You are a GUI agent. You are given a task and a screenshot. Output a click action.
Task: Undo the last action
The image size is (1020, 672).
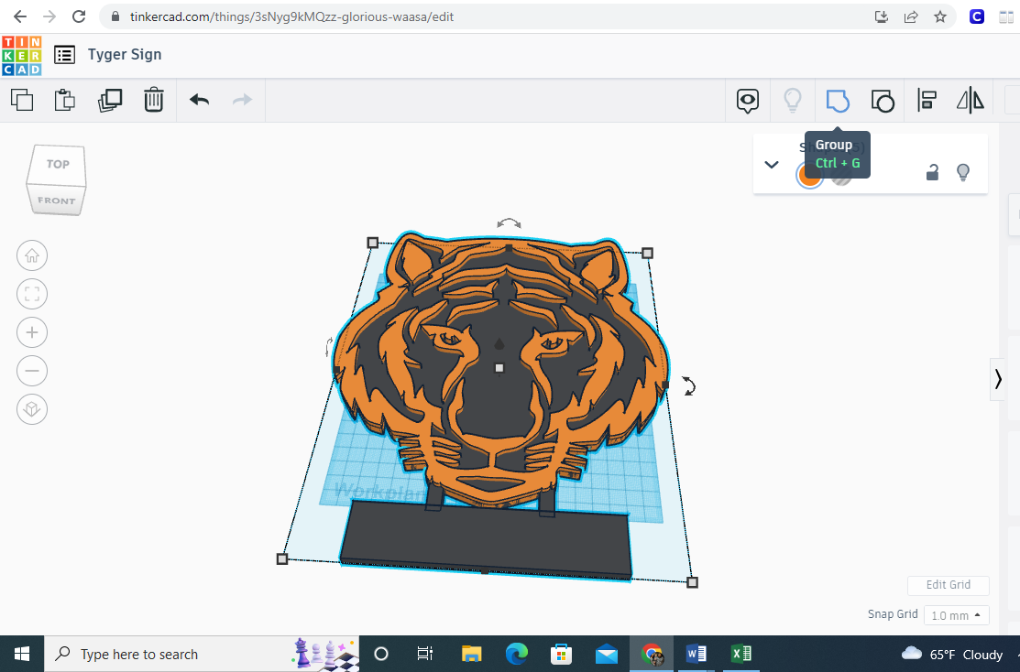[x=198, y=100]
